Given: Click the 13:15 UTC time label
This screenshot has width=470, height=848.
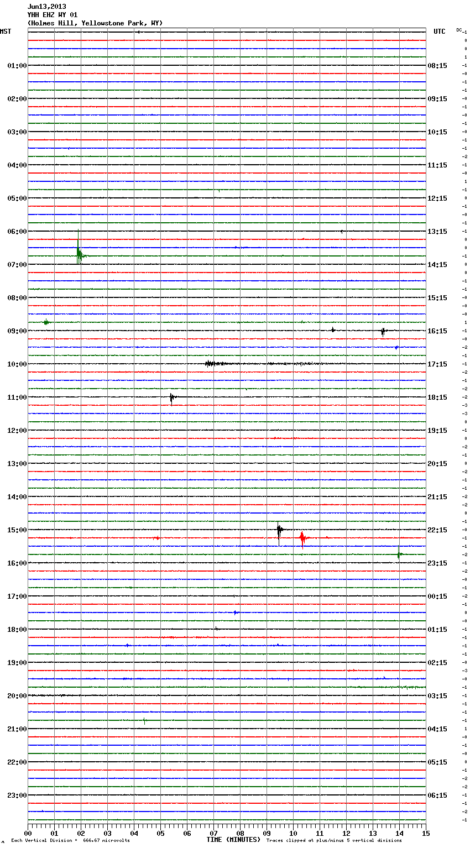Looking at the screenshot, I should (437, 232).
